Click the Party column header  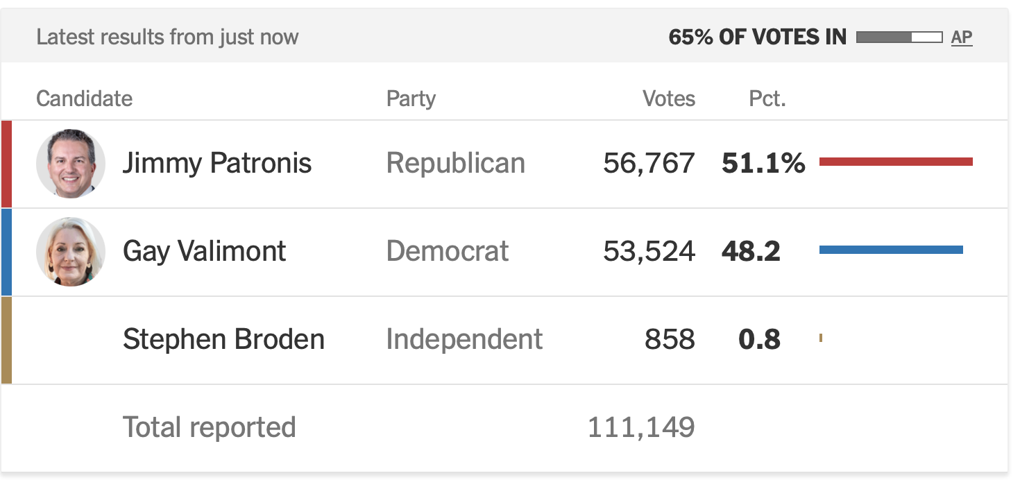[411, 98]
